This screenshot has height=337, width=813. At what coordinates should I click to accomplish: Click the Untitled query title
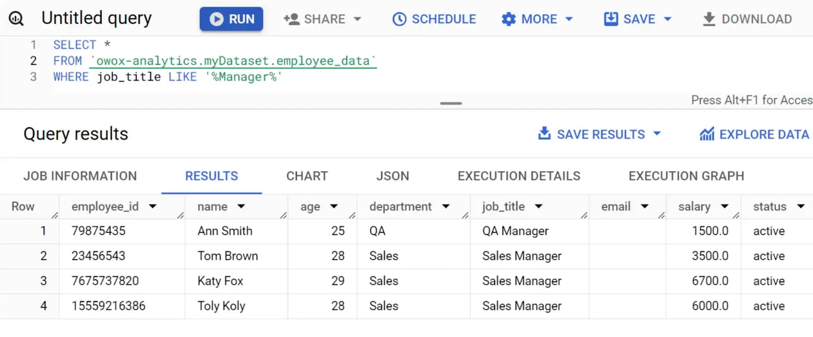96,18
